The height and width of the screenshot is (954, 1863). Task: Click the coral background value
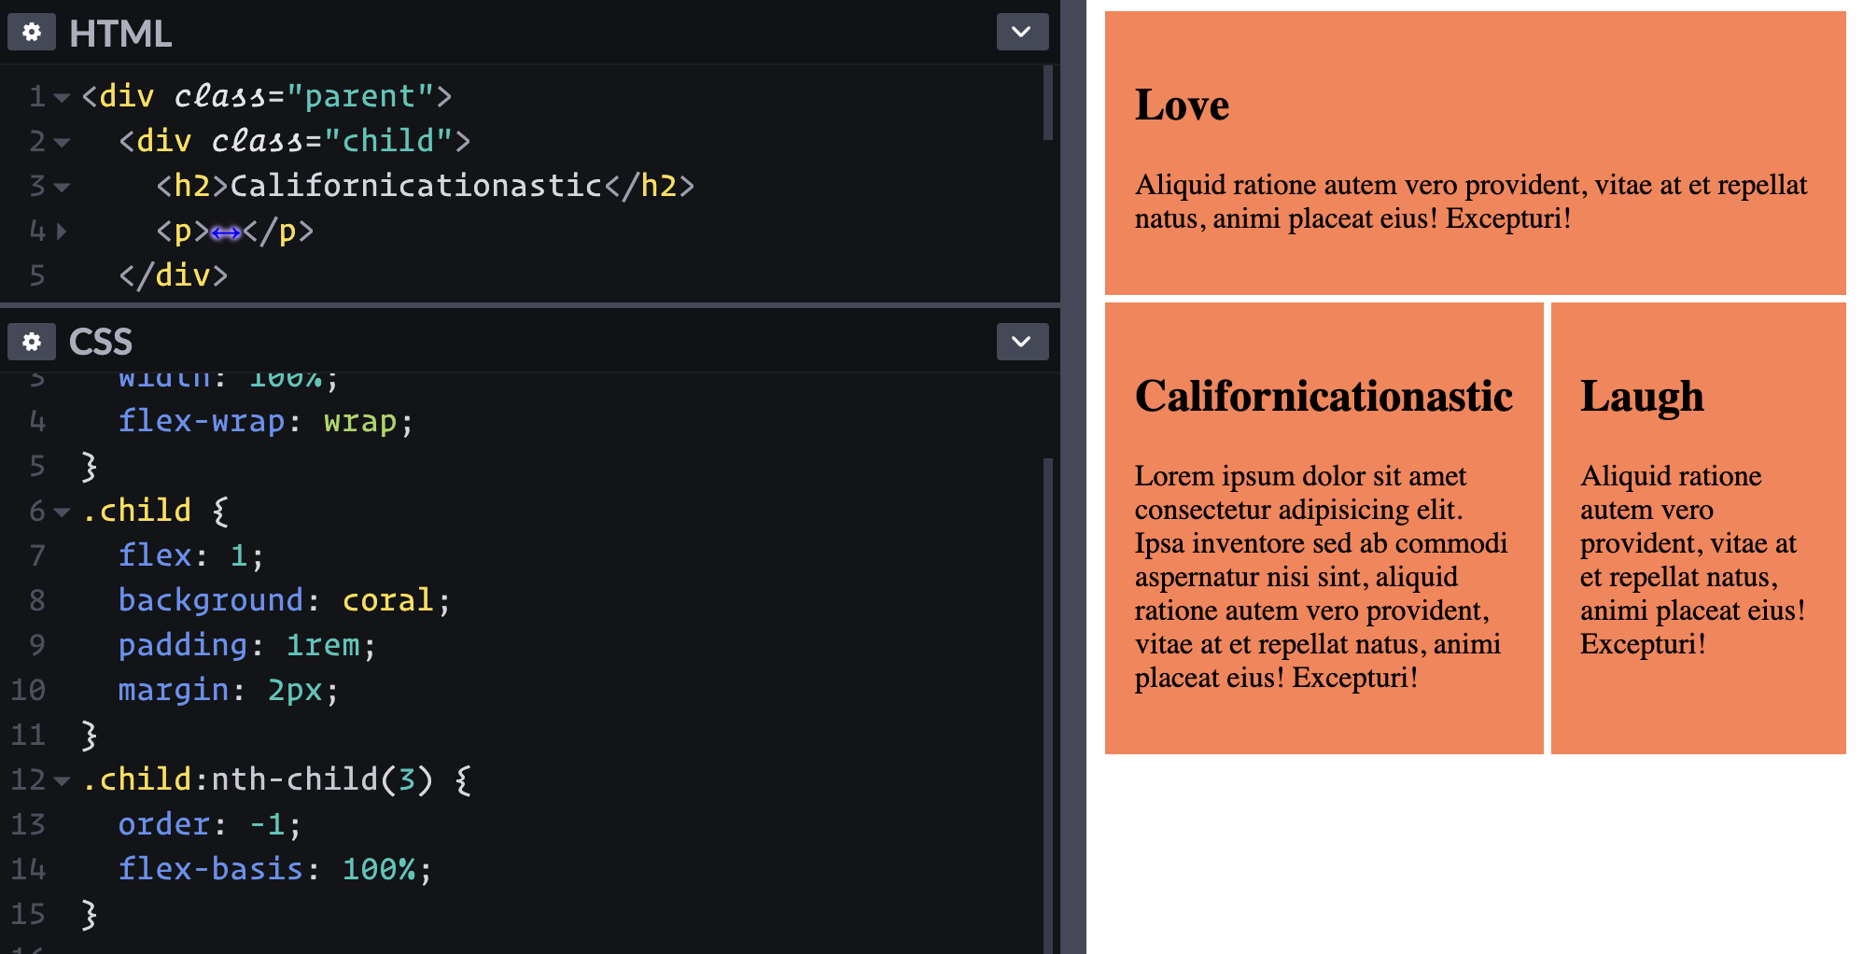[x=388, y=600]
